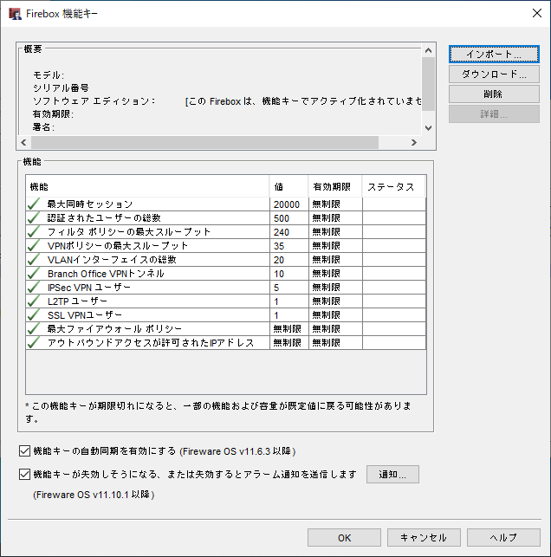
Task: Click the summary panel scroll up arrow
Action: click(x=429, y=50)
